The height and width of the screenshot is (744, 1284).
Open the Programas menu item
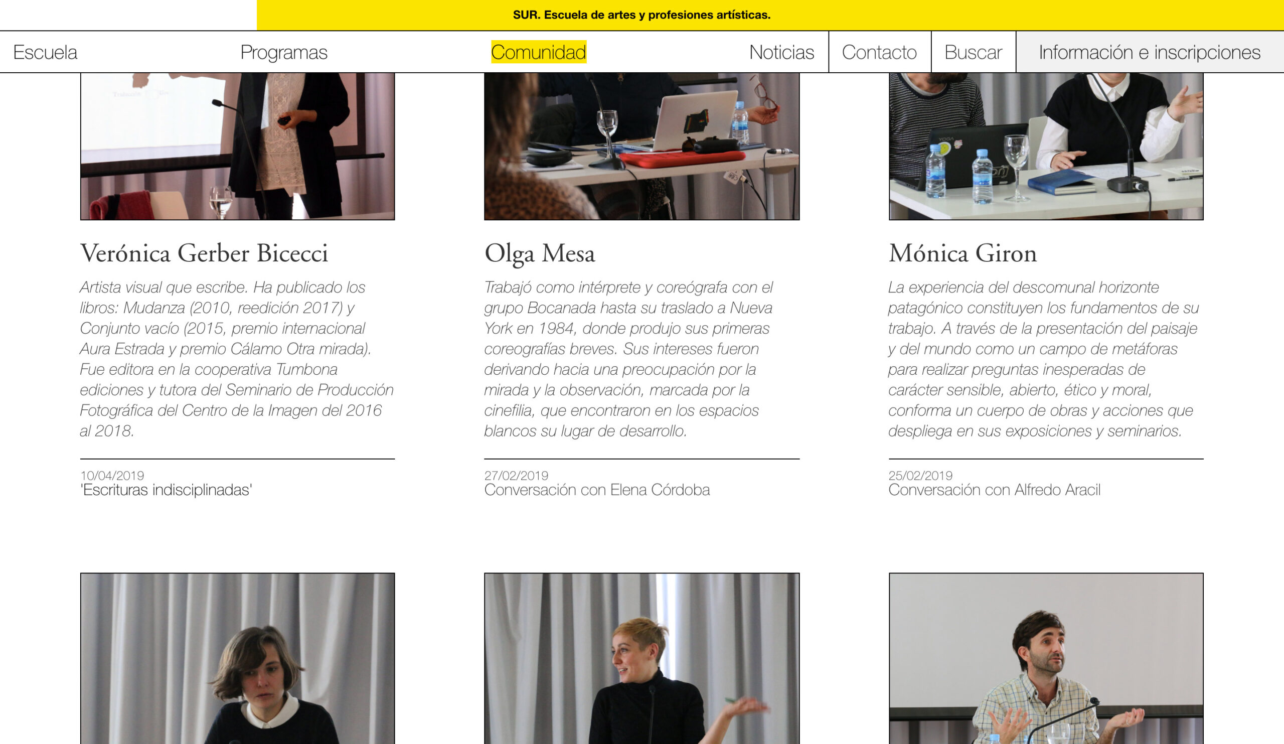pyautogui.click(x=284, y=52)
